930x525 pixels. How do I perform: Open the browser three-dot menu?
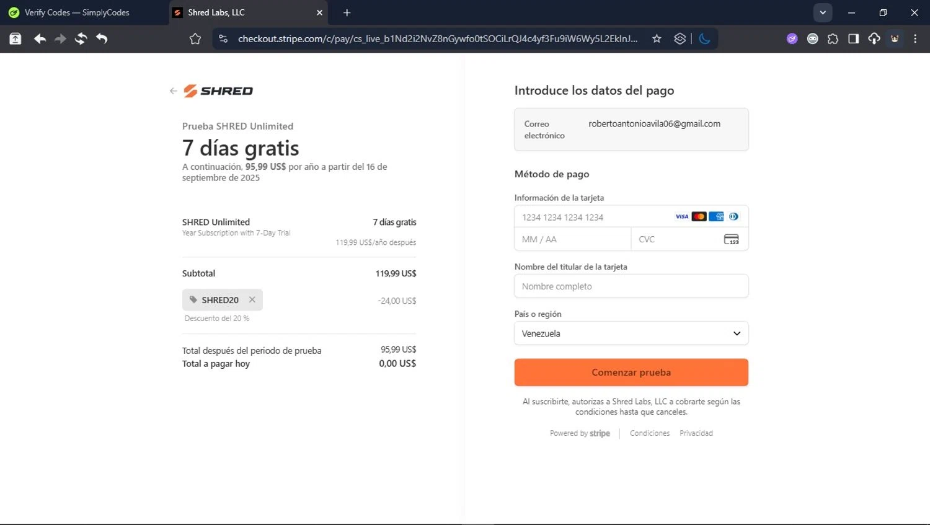(915, 38)
